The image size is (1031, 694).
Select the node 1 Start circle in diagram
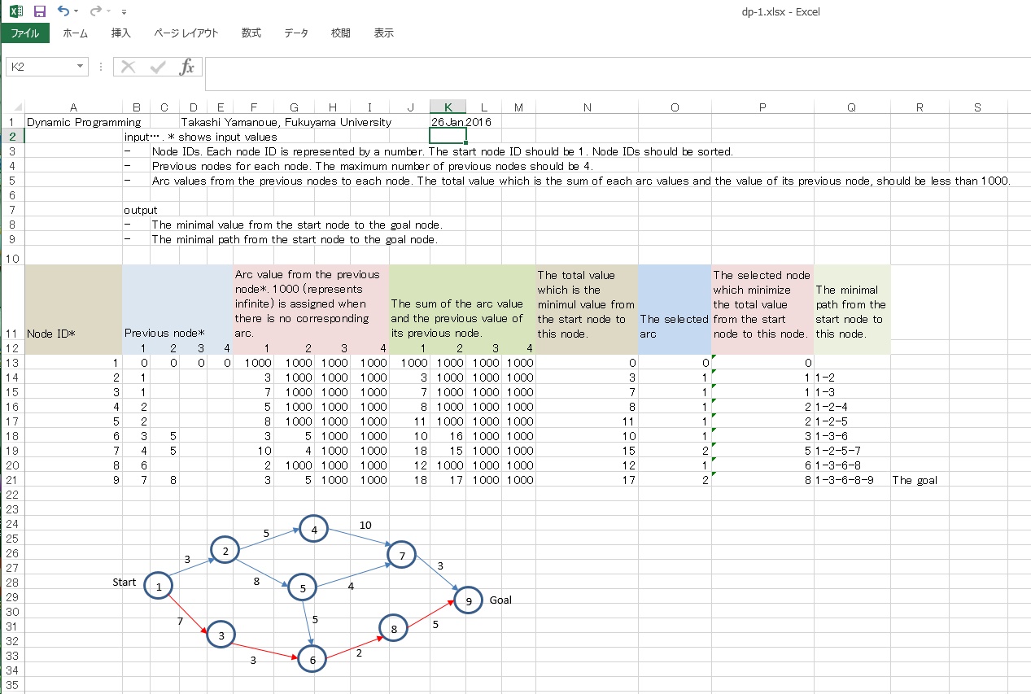(x=159, y=585)
